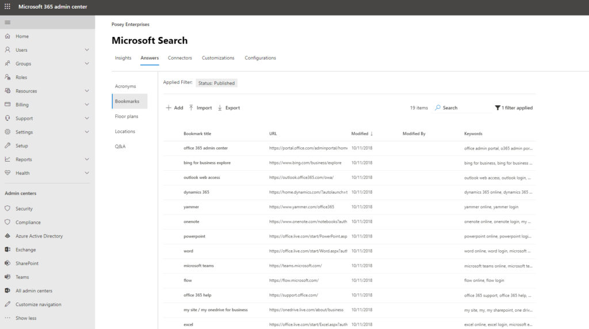
Task: Open the app launcher waffle icon
Action: pyautogui.click(x=7, y=6)
